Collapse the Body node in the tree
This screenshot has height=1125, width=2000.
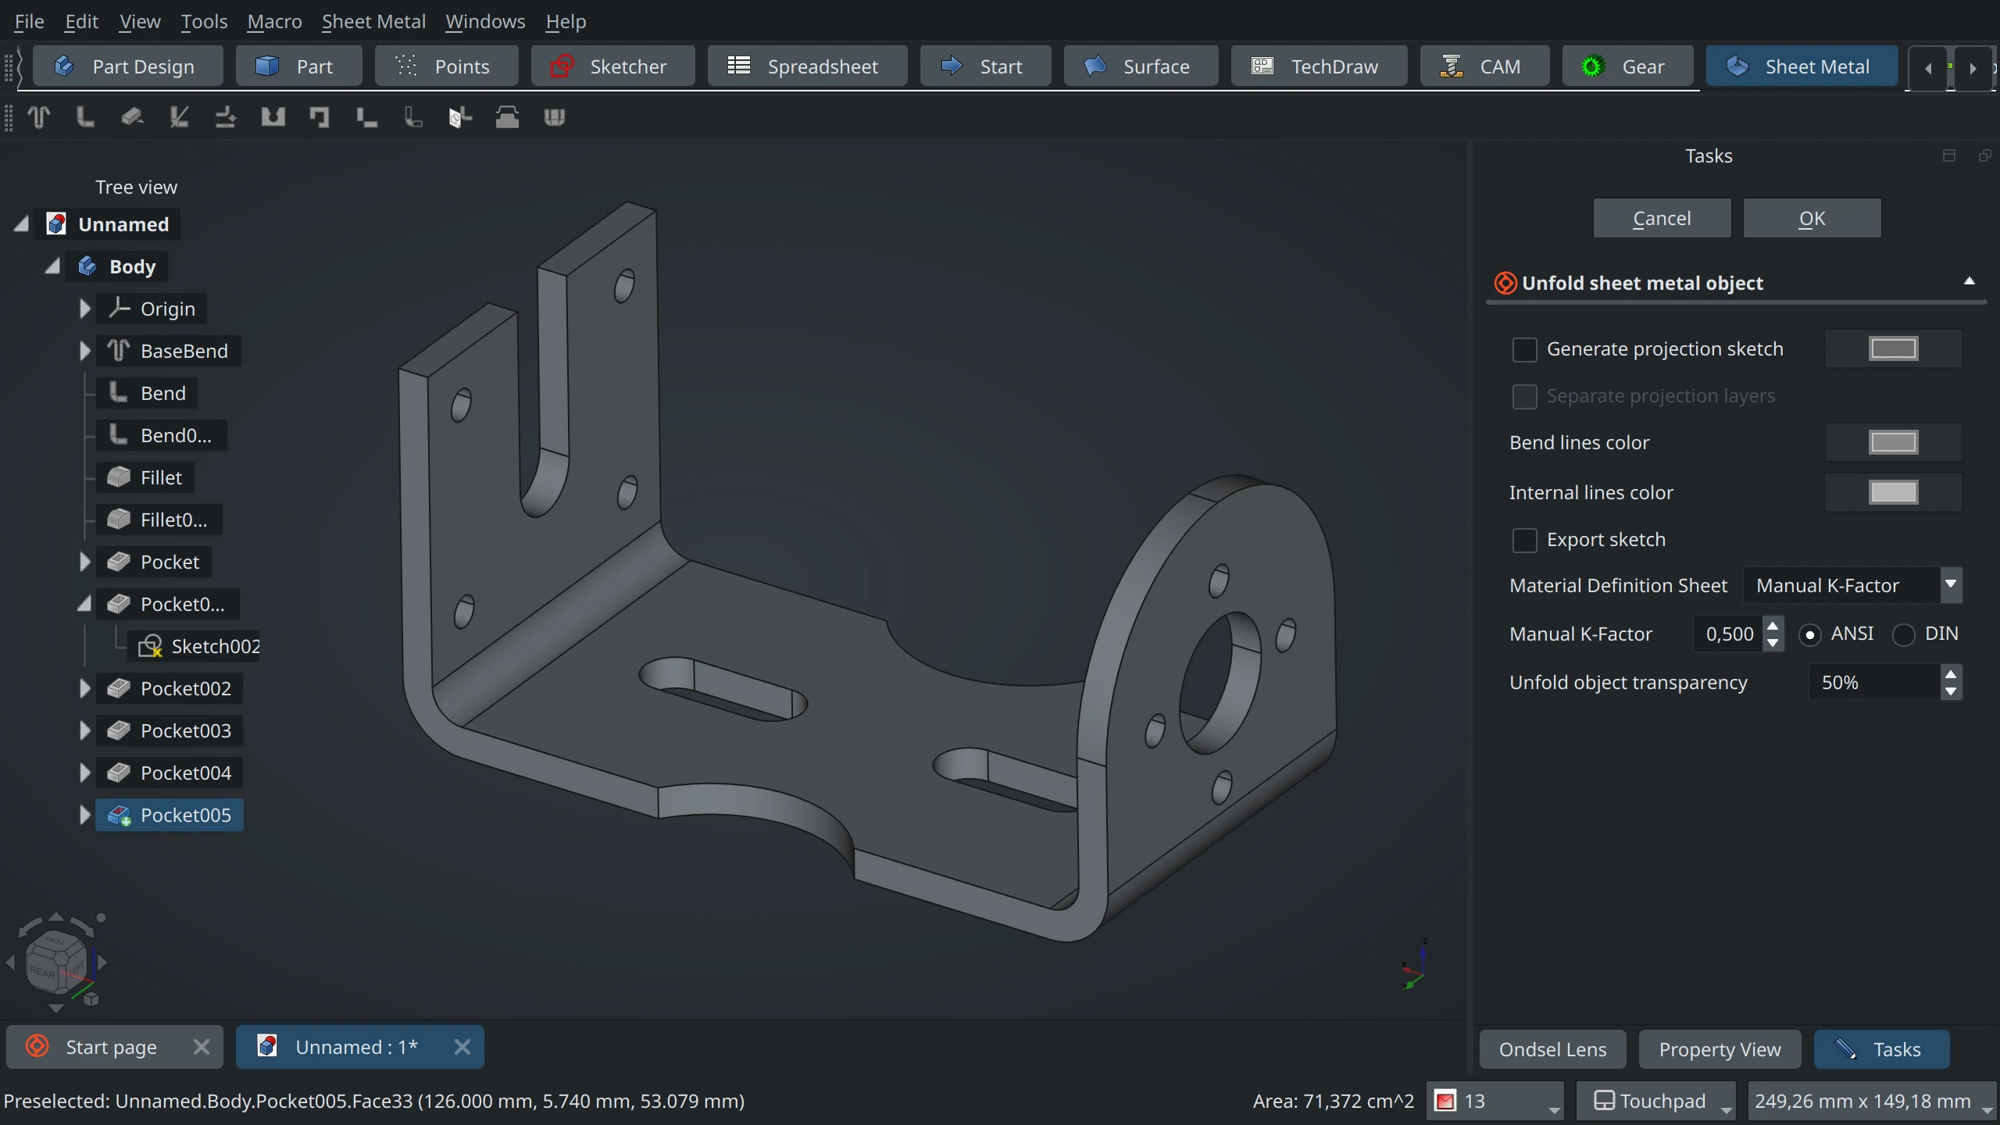pyautogui.click(x=52, y=266)
